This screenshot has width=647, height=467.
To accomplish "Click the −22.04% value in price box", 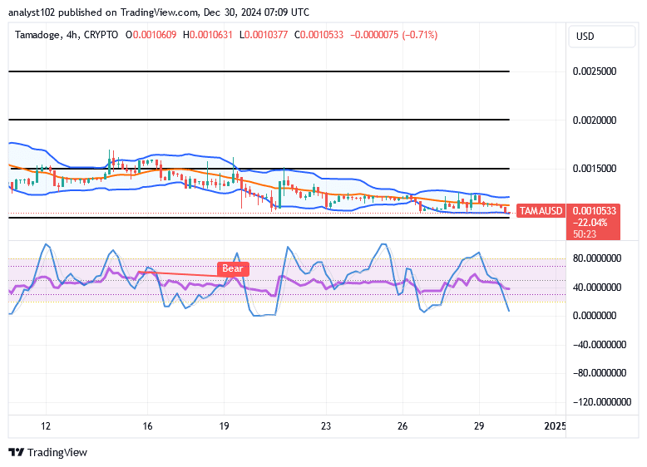I will [592, 223].
